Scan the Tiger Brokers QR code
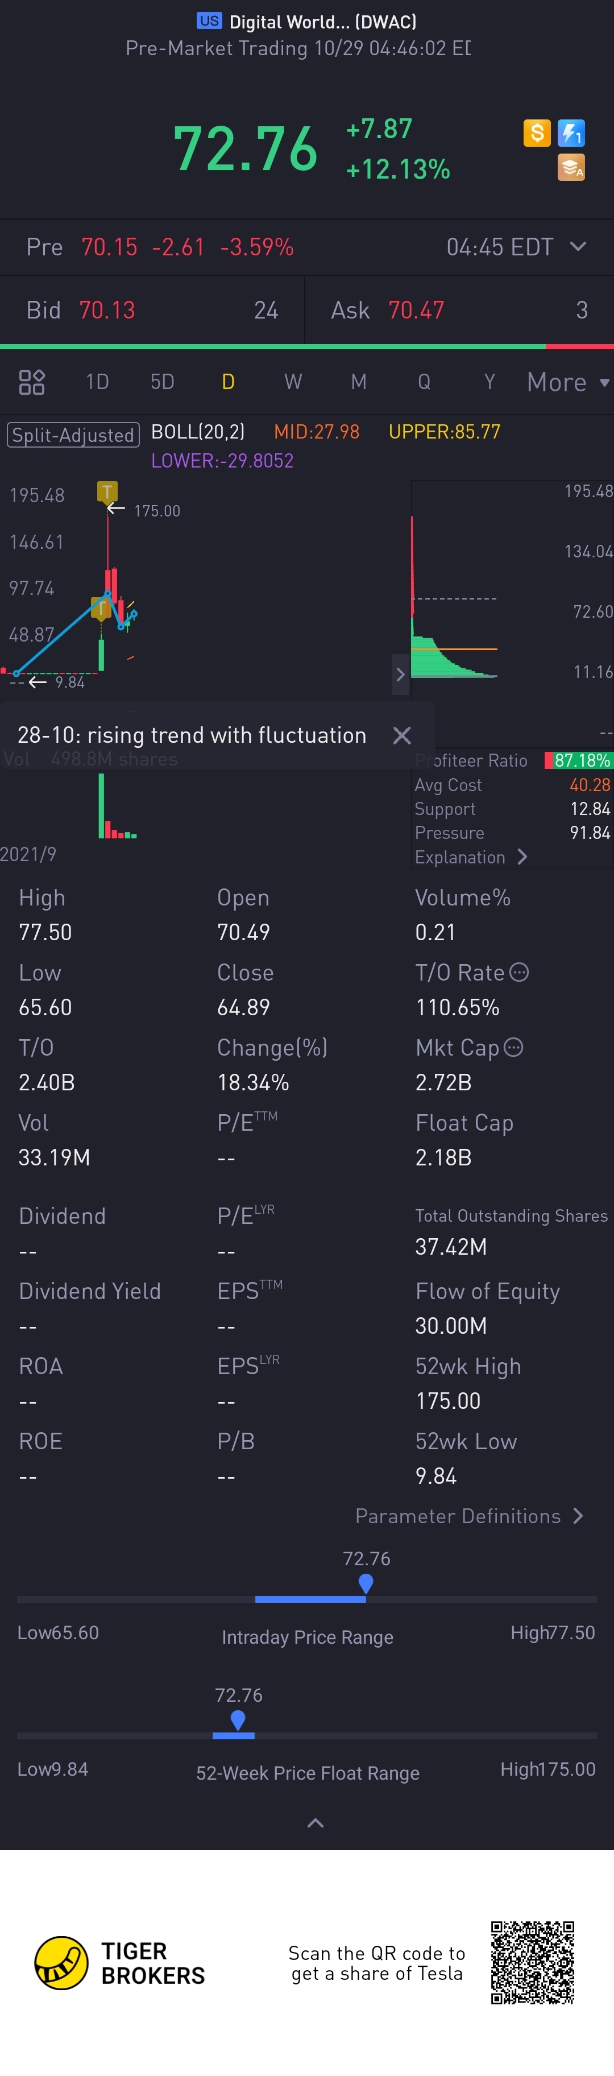The width and height of the screenshot is (614, 2076). (x=533, y=1962)
